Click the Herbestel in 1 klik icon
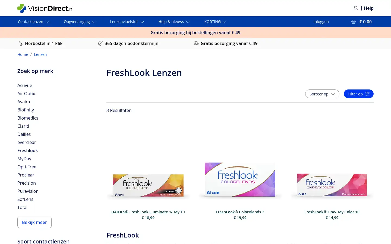This screenshot has height=244, width=391. click(20, 43)
